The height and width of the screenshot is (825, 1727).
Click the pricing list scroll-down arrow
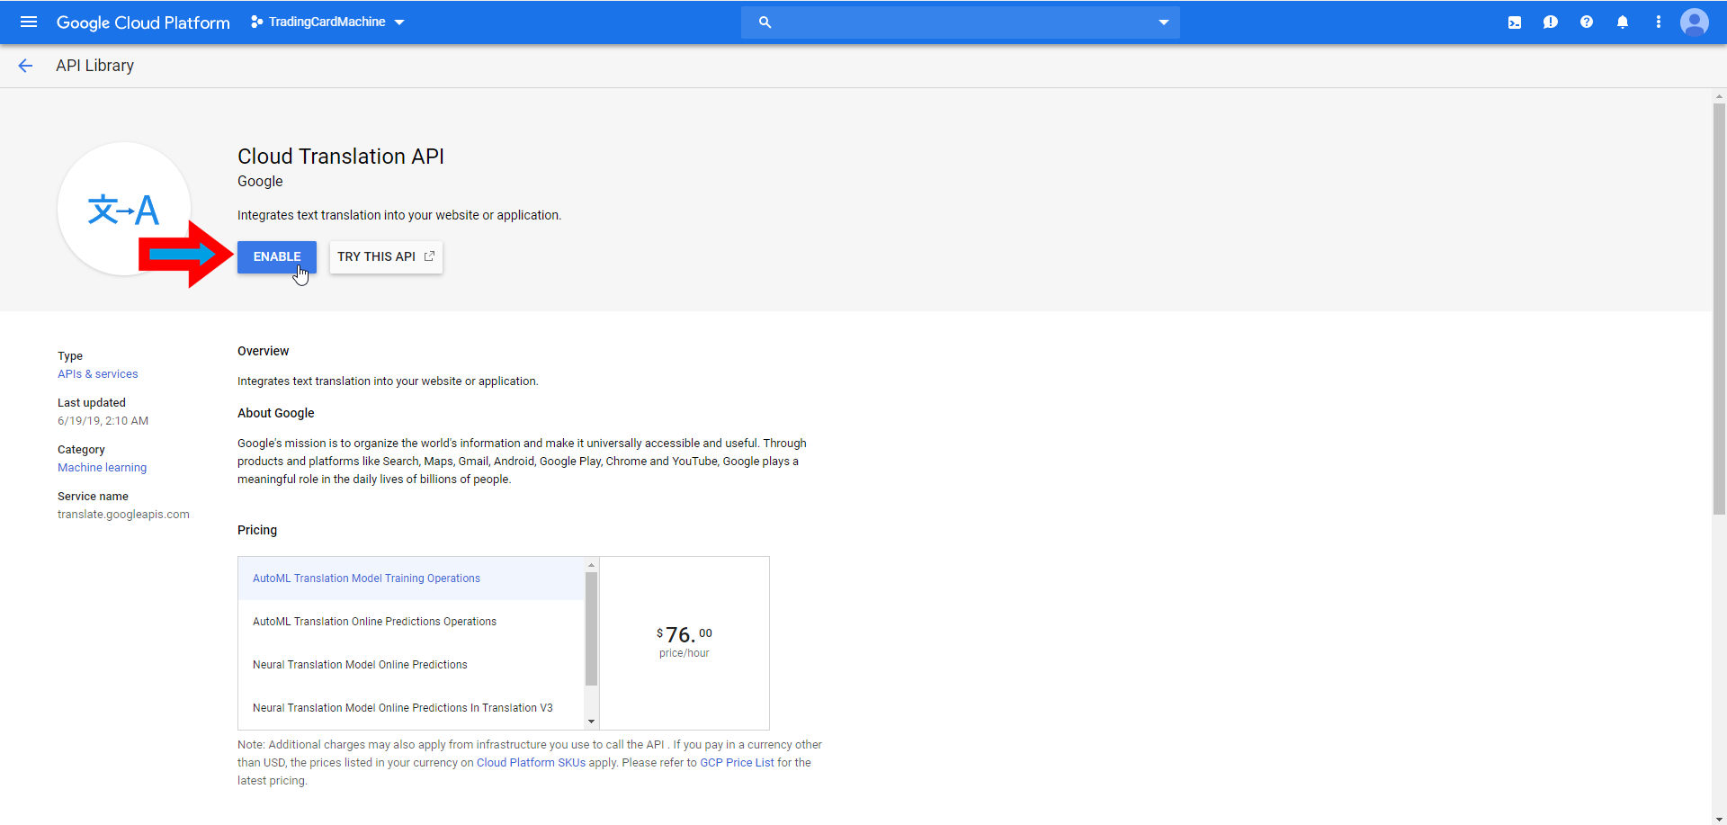point(591,722)
